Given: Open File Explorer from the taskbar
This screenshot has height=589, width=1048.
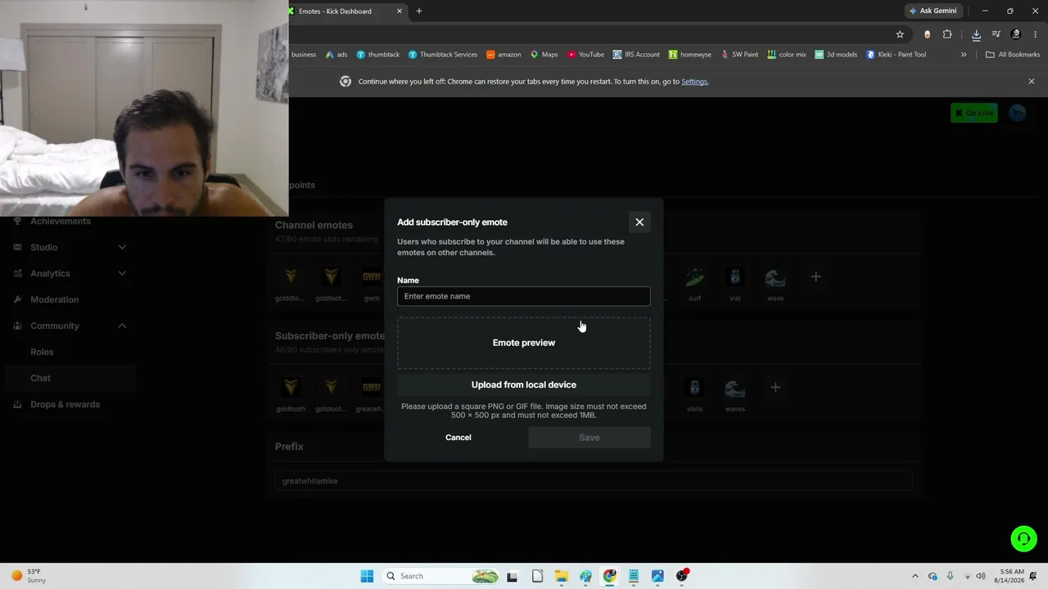Looking at the screenshot, I should coord(562,576).
